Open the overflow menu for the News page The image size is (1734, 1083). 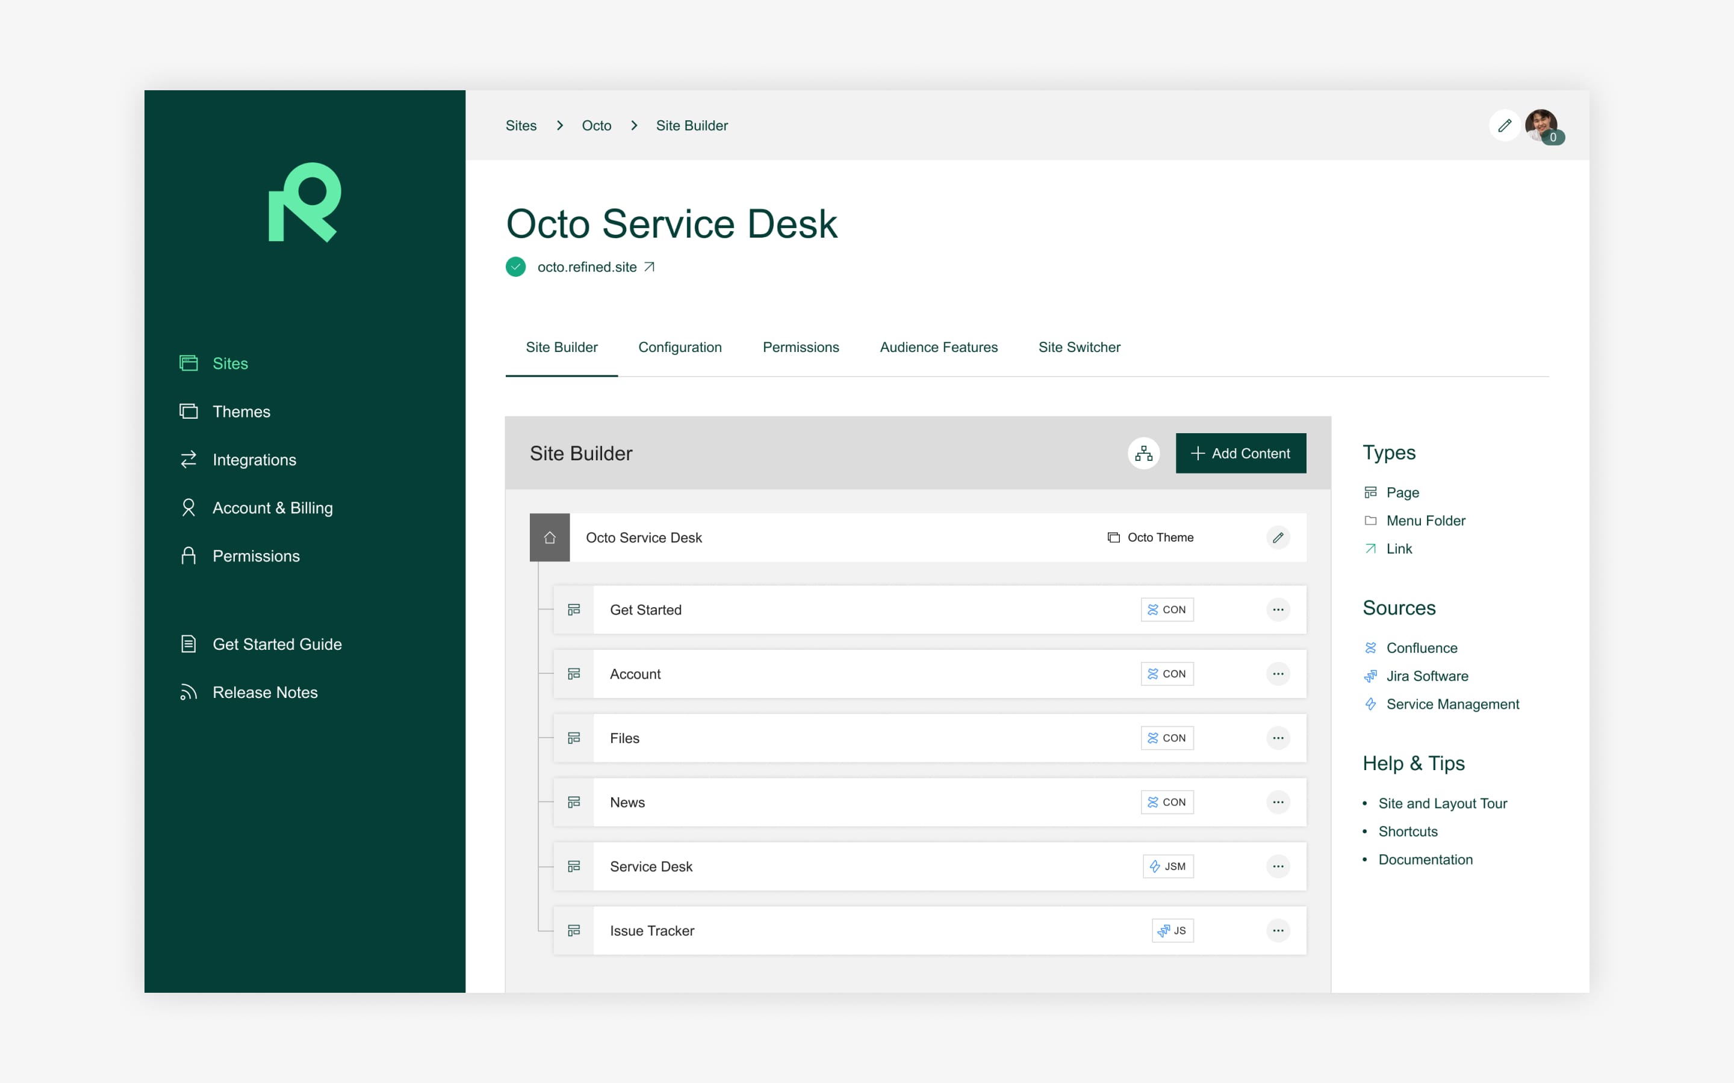(1279, 802)
